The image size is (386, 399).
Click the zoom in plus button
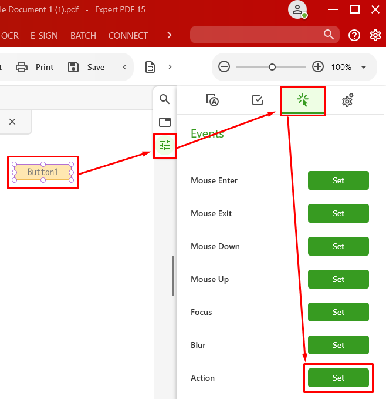(318, 67)
